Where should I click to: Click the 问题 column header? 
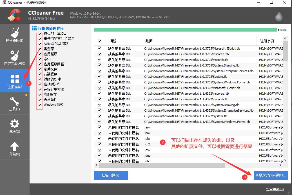(113, 41)
